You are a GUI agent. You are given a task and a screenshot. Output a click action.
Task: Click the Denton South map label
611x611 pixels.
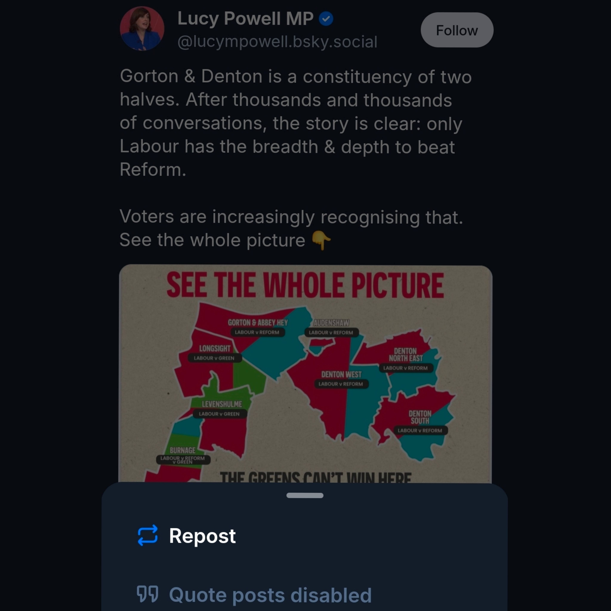(420, 417)
